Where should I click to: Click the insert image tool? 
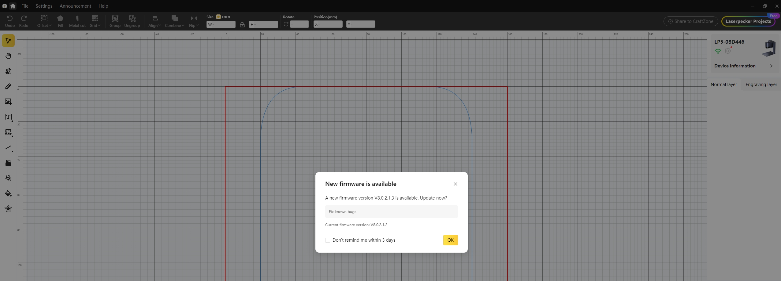tap(8, 102)
